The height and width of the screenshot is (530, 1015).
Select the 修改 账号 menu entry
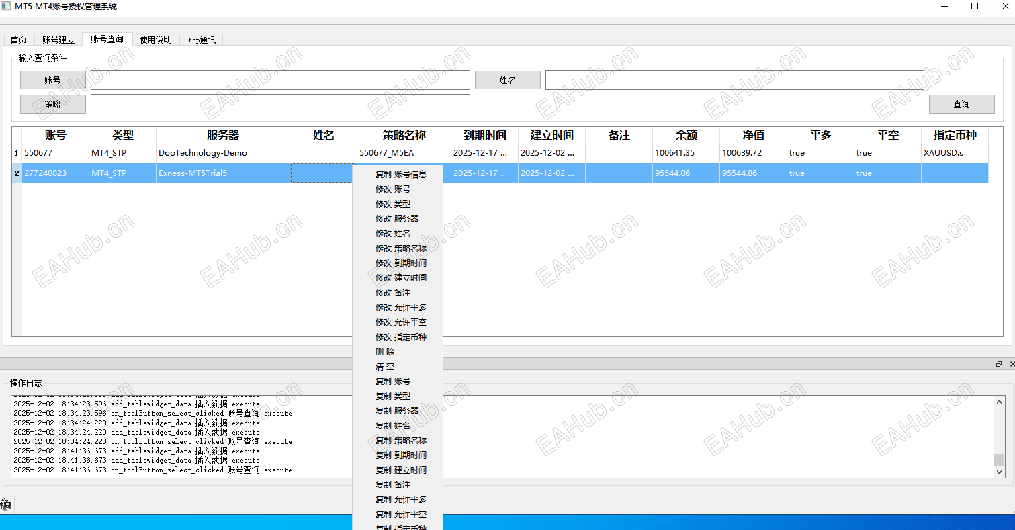pyautogui.click(x=398, y=189)
